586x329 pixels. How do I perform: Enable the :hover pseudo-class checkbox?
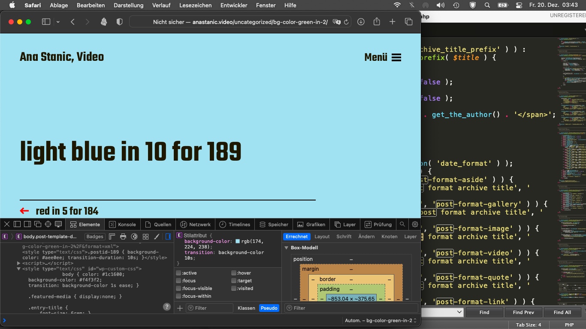[234, 273]
